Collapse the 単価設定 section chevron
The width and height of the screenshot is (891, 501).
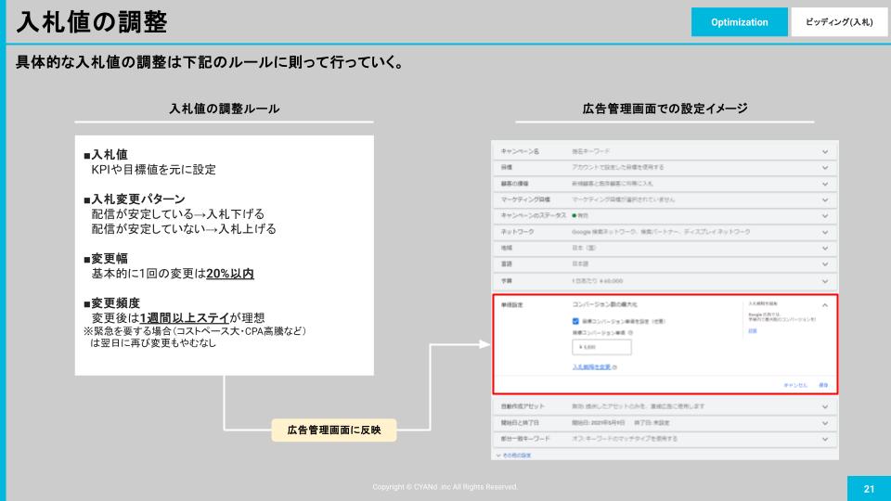(x=824, y=304)
